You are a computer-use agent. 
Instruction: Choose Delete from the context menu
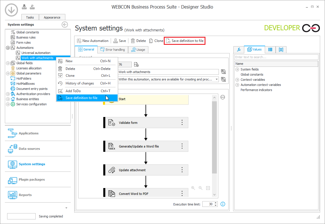pos(87,68)
